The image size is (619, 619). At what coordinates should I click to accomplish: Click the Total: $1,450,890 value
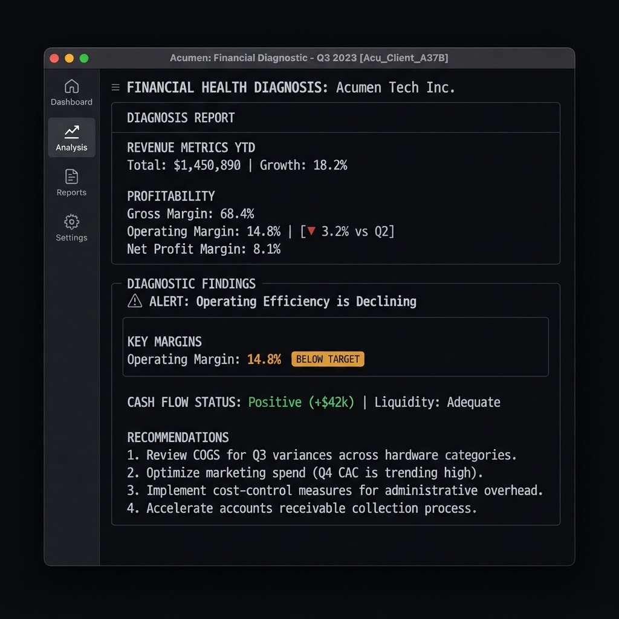pyautogui.click(x=184, y=166)
